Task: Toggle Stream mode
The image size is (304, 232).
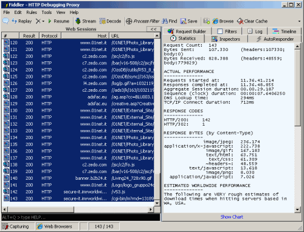Action: [x=86, y=21]
